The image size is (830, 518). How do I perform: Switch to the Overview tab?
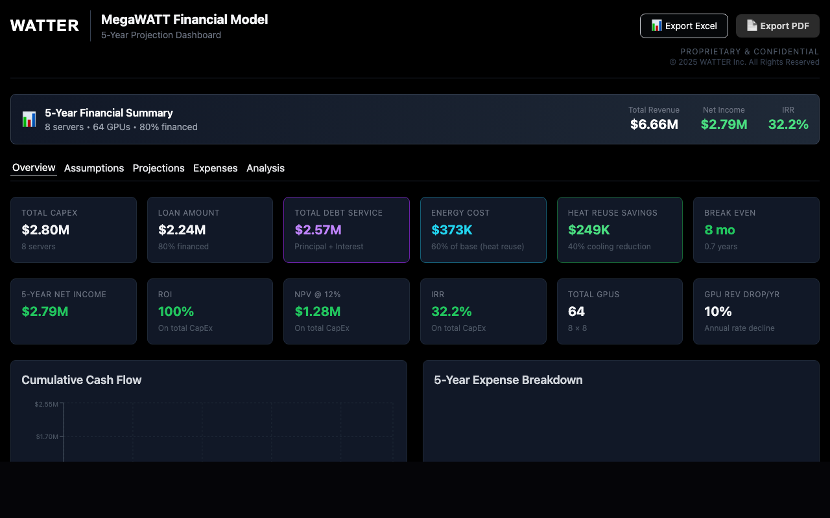click(34, 168)
